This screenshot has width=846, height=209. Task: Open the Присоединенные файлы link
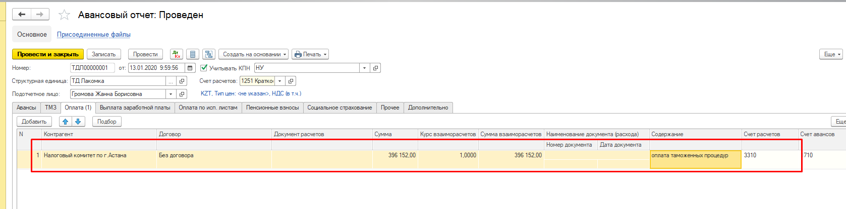point(94,34)
